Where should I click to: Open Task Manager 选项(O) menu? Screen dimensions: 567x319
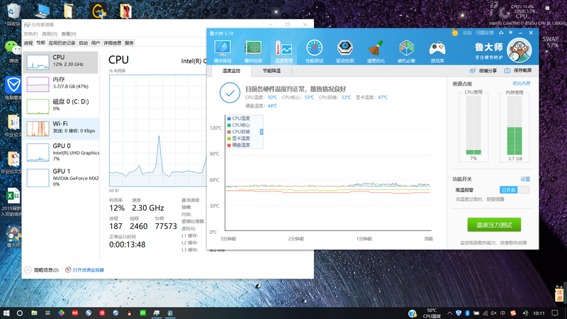coord(50,34)
